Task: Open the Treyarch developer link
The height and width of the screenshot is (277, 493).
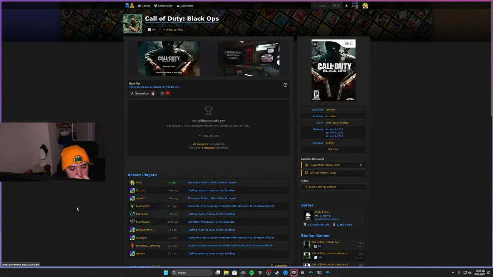Action: click(x=330, y=110)
